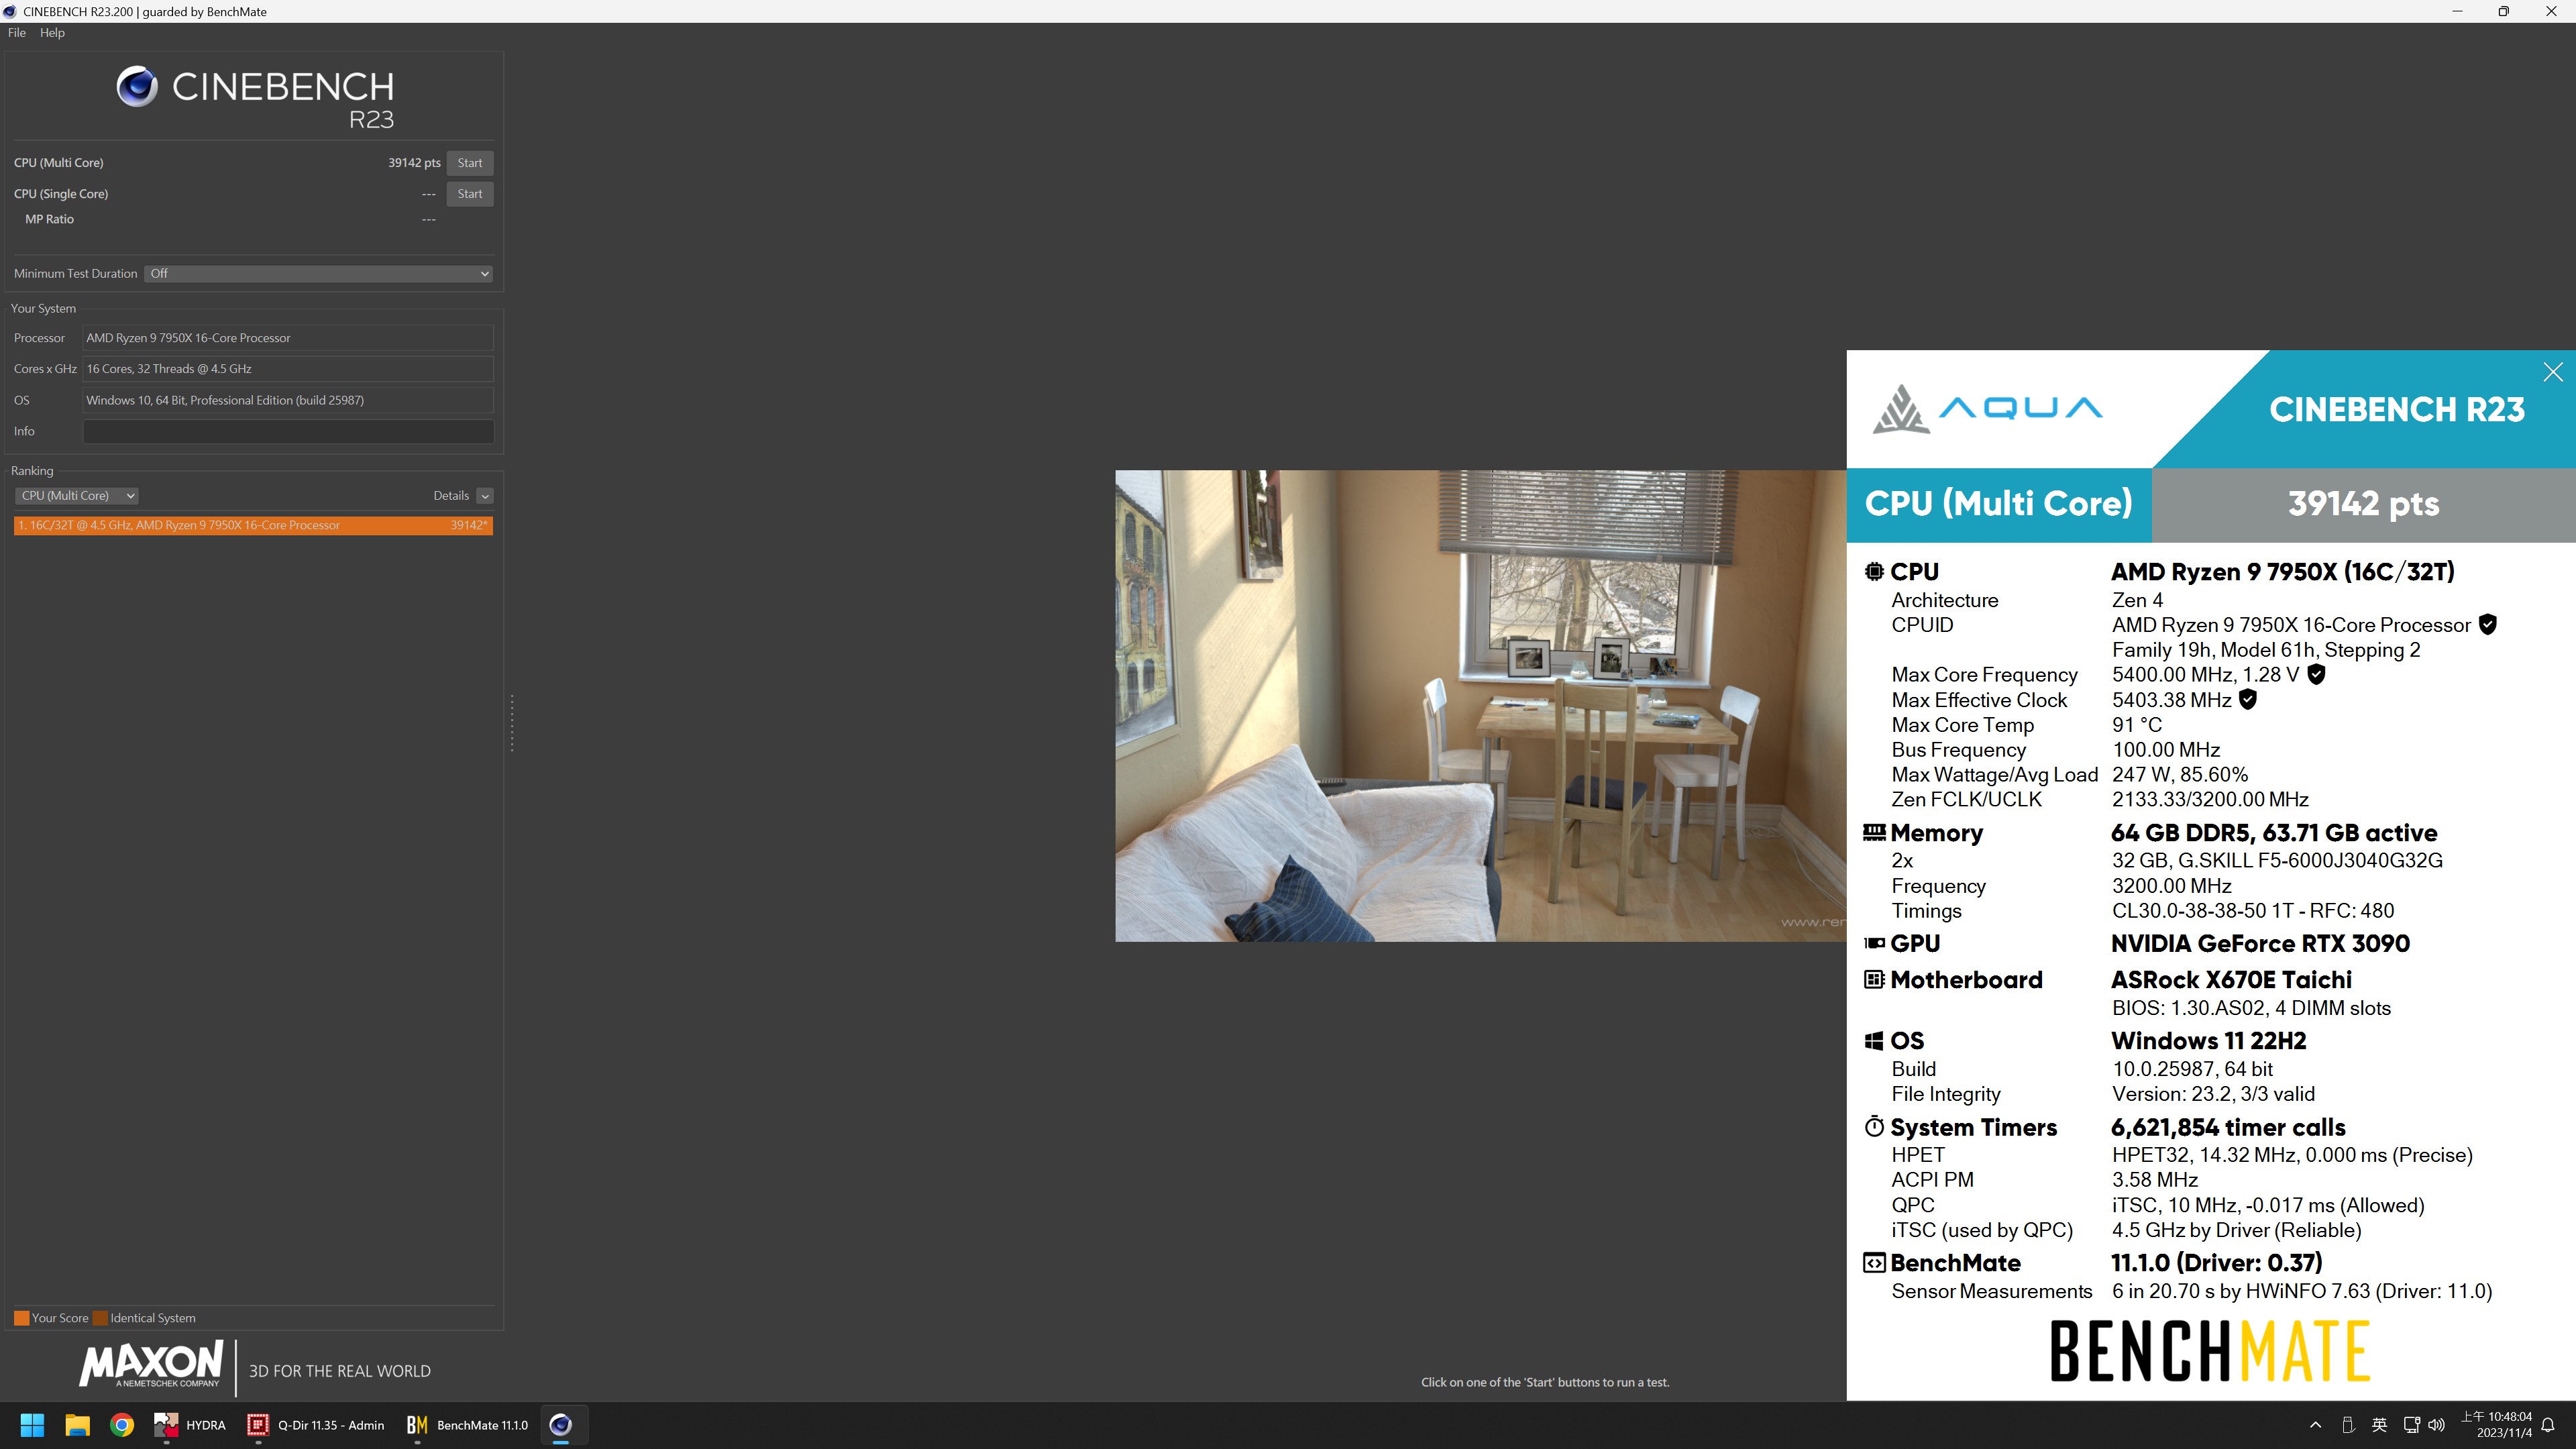Viewport: 2576px width, 1449px height.
Task: Restore down the Cinebench window
Action: click(2504, 11)
